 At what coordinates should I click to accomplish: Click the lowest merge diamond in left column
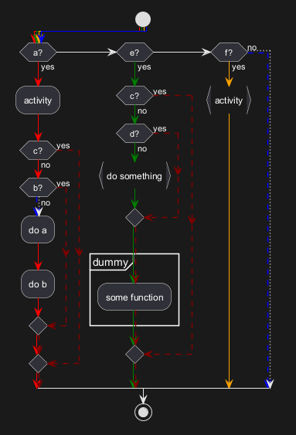coord(38,363)
